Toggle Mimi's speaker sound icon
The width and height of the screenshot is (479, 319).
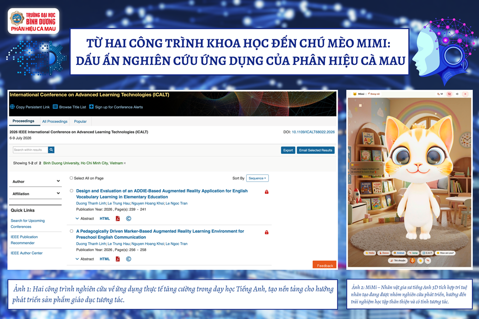pos(458,94)
